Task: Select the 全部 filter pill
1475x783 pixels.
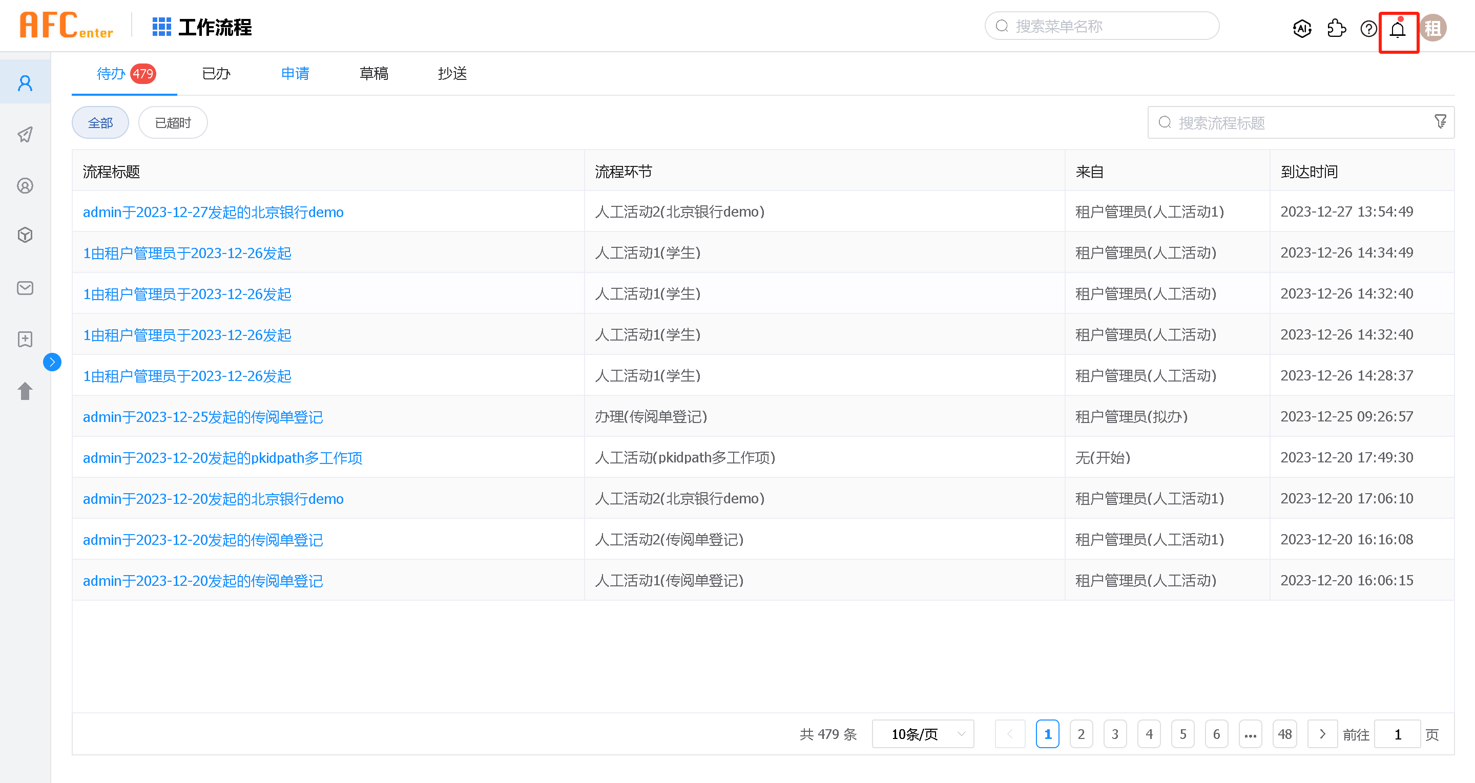Action: [x=100, y=122]
